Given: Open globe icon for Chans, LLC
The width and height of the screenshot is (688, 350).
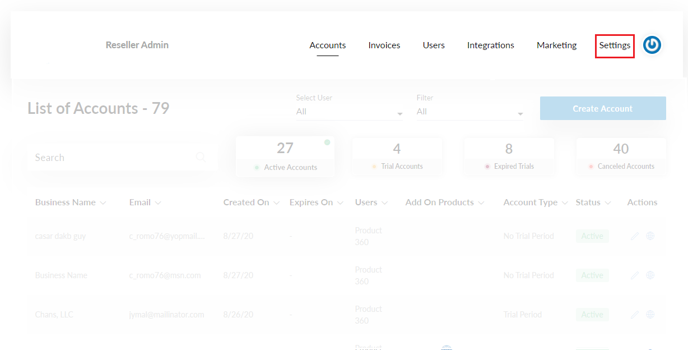Looking at the screenshot, I should point(650,315).
